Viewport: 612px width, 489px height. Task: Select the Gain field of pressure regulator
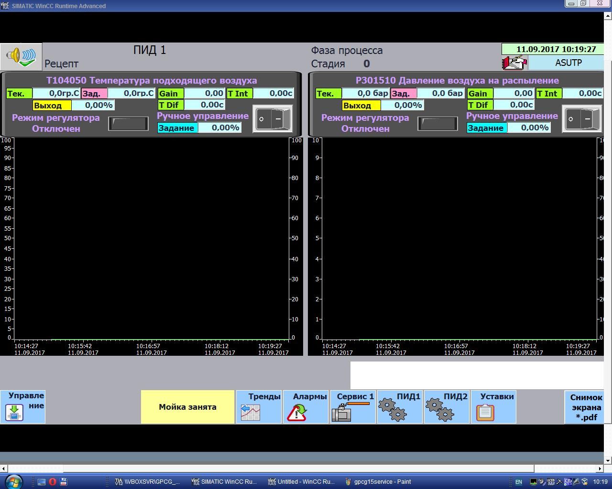tap(514, 94)
